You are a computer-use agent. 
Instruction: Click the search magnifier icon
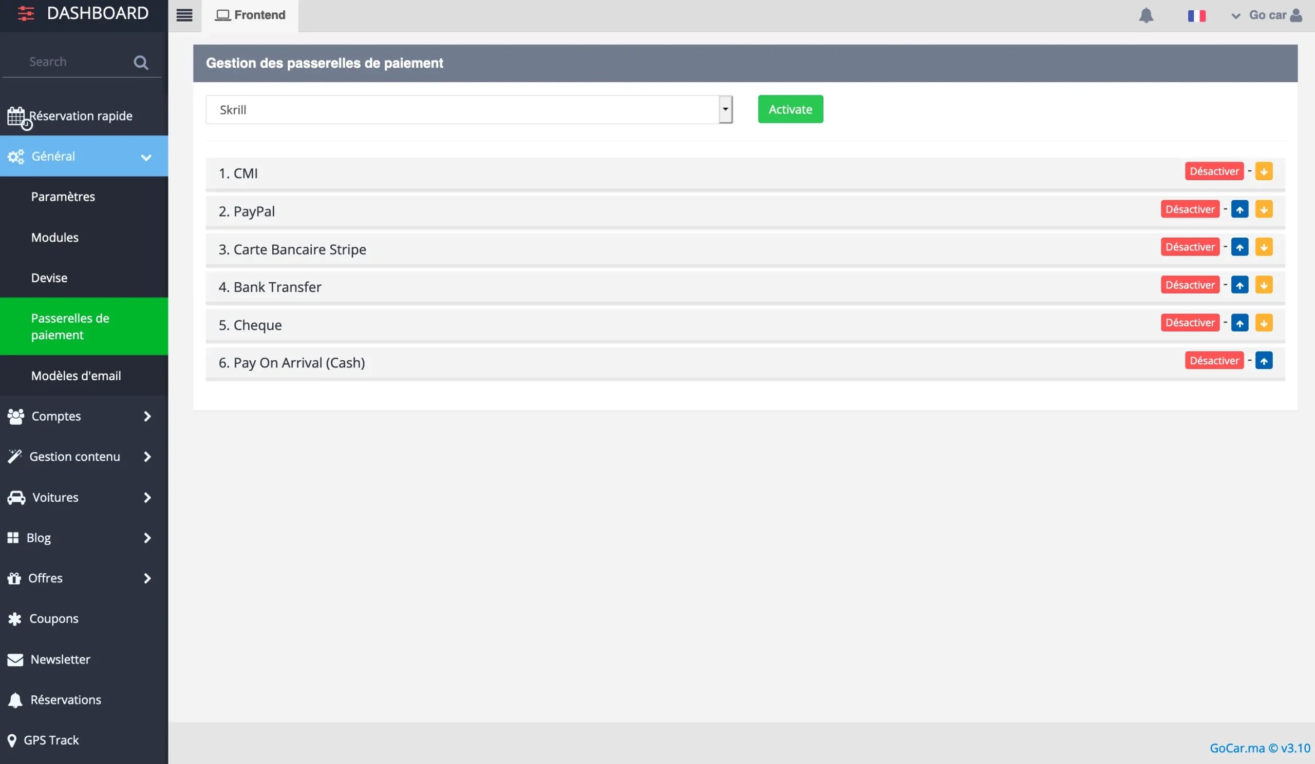[141, 63]
